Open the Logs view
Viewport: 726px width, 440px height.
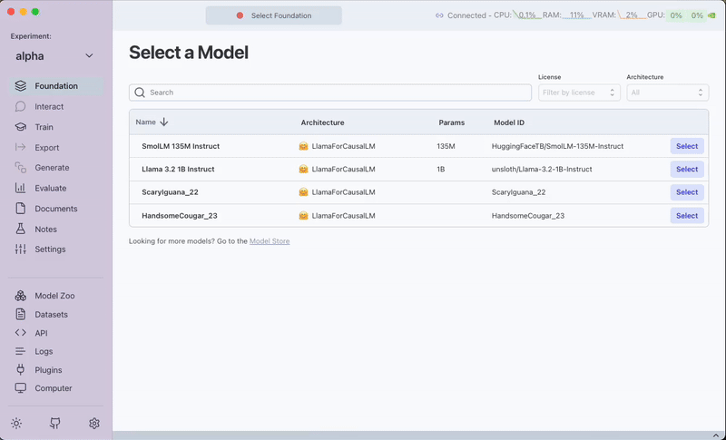coord(44,351)
